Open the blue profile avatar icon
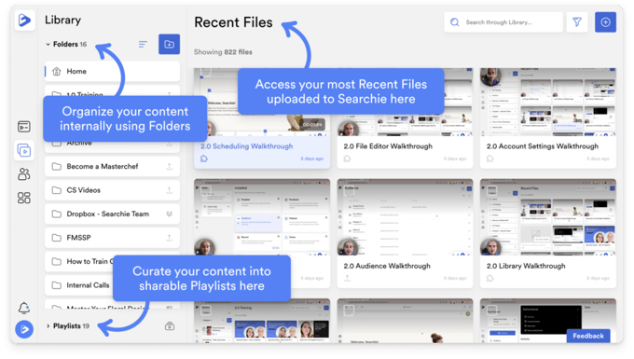This screenshot has height=359, width=634. tap(24, 329)
